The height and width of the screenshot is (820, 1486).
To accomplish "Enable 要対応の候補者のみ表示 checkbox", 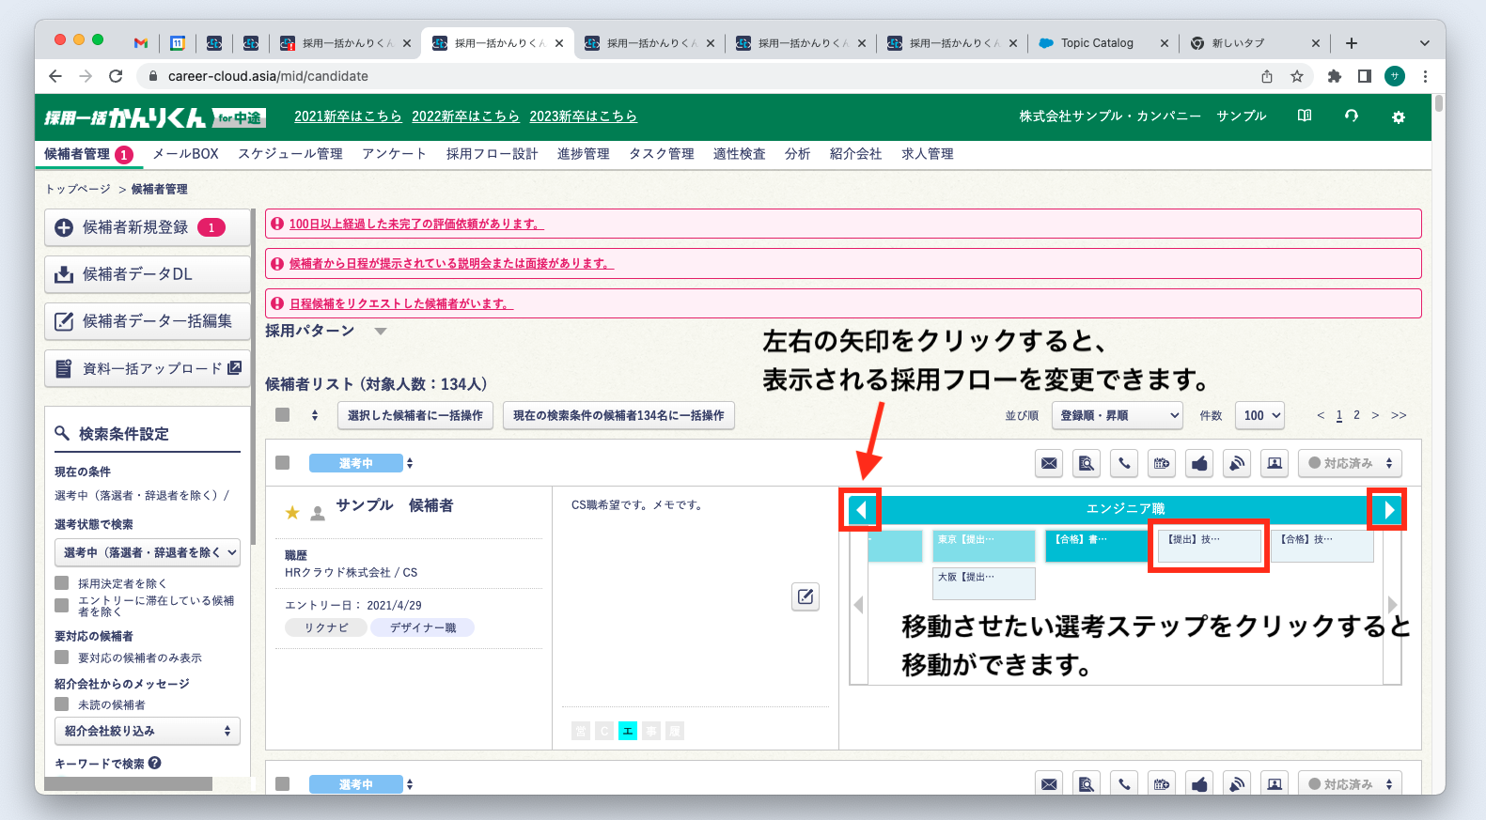I will coord(62,658).
